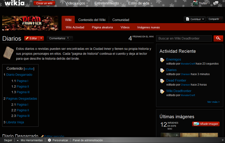This screenshot has width=225, height=143.
Task: Jump to section 2.3 Pagina III
Action: [23, 116]
